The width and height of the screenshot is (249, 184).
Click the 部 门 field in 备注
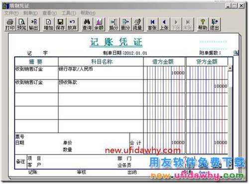tap(124, 159)
